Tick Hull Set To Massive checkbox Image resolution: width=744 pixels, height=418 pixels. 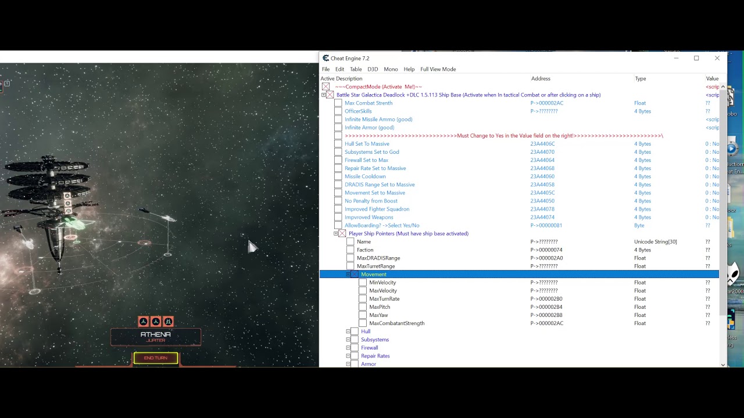coord(338,143)
